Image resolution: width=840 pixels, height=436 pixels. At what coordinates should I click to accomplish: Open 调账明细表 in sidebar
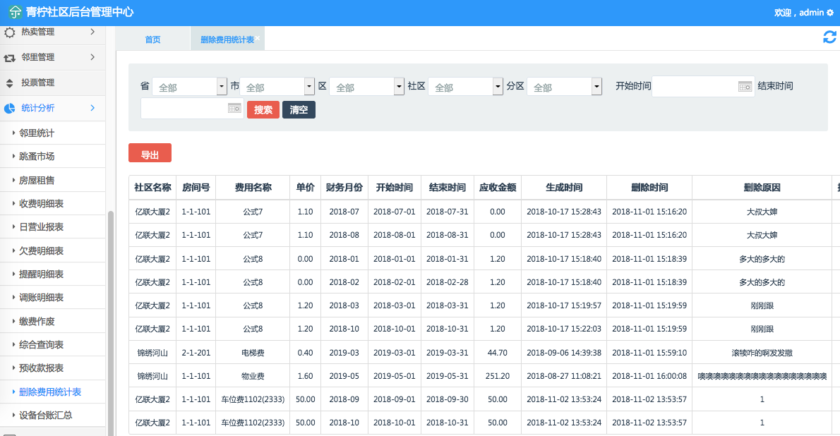coord(52,297)
